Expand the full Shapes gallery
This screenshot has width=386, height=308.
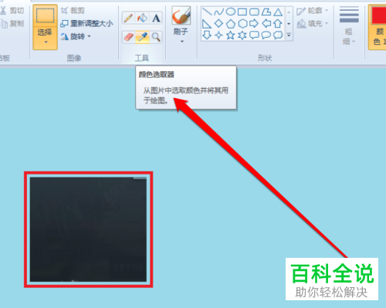289,35
